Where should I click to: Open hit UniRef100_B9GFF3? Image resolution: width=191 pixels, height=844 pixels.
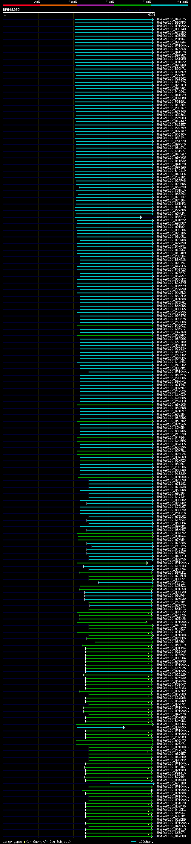pos(171,23)
